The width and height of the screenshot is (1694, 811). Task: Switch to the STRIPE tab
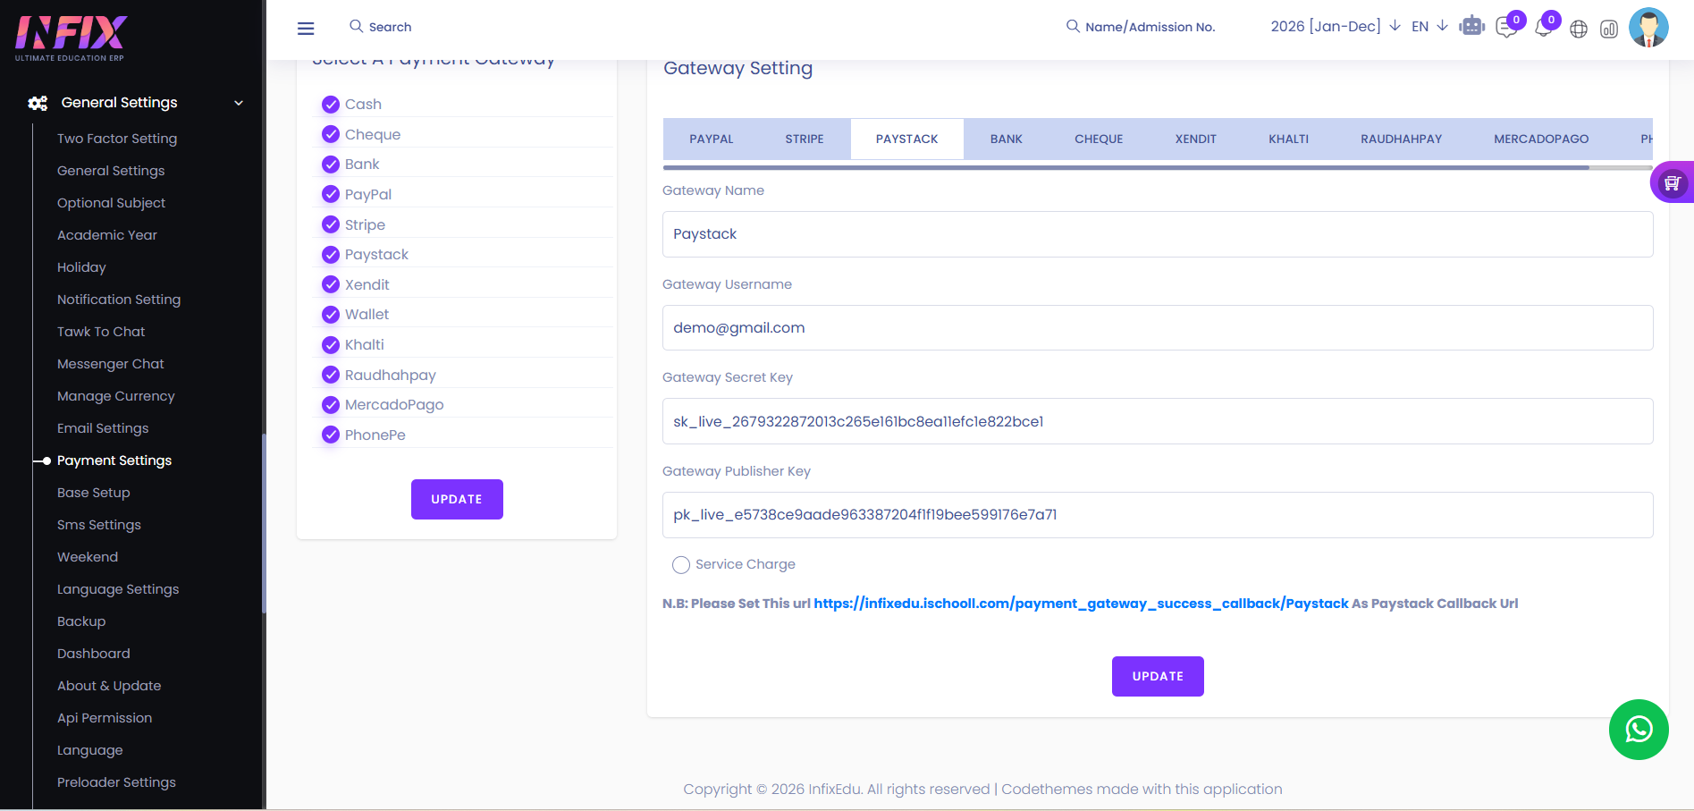[x=805, y=139]
